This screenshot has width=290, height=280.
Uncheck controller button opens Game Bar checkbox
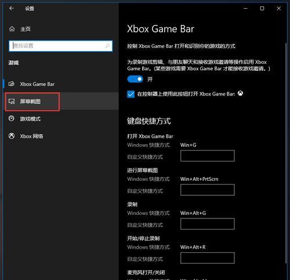coord(130,94)
